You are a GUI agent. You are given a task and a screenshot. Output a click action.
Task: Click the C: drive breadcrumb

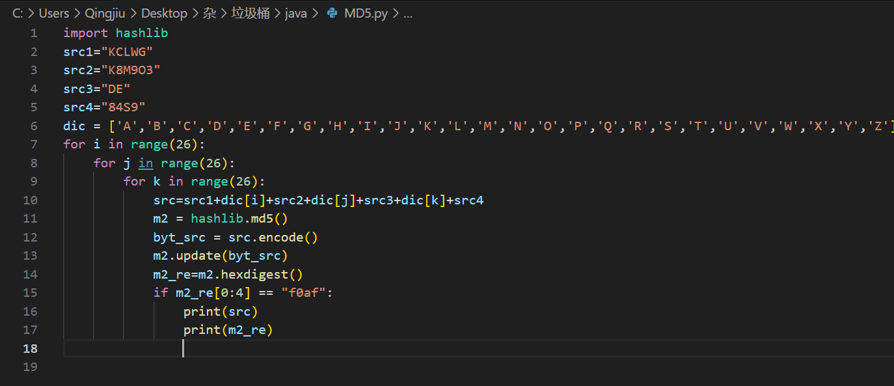point(18,13)
